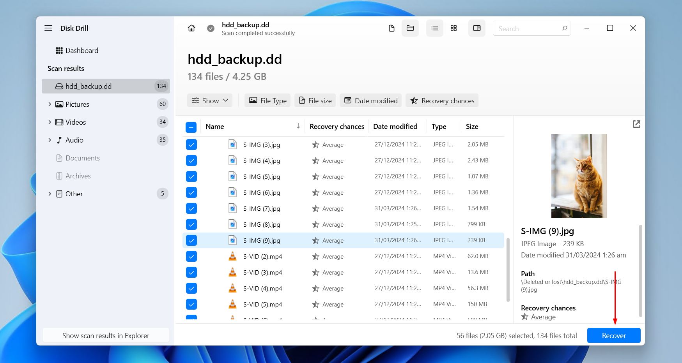Image resolution: width=682 pixels, height=363 pixels.
Task: Toggle the preview panel icon
Action: pos(477,28)
